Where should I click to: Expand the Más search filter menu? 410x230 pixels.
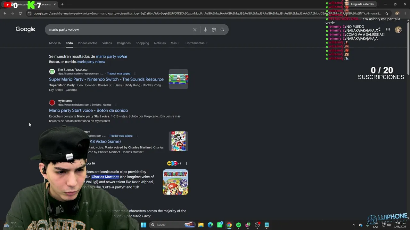pyautogui.click(x=175, y=43)
